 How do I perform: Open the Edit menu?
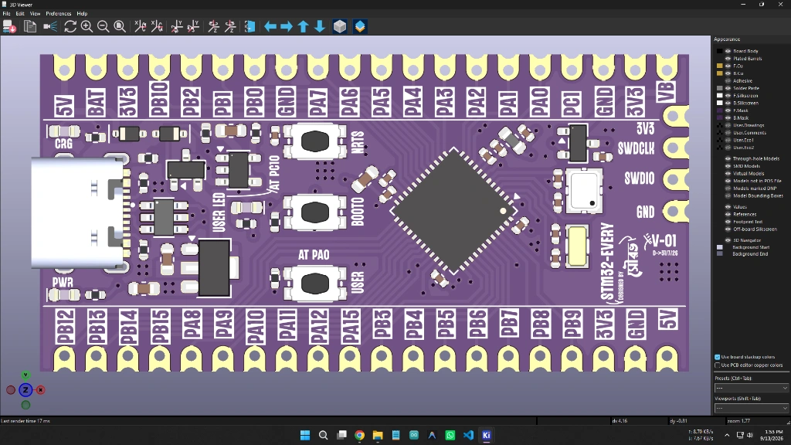pyautogui.click(x=20, y=14)
